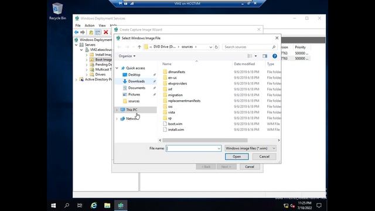Select Downloads in Quick access
Screen dimensions: 375x211
(x=137, y=81)
